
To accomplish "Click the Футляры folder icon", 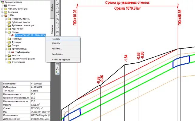I will click(x=9, y=42).
